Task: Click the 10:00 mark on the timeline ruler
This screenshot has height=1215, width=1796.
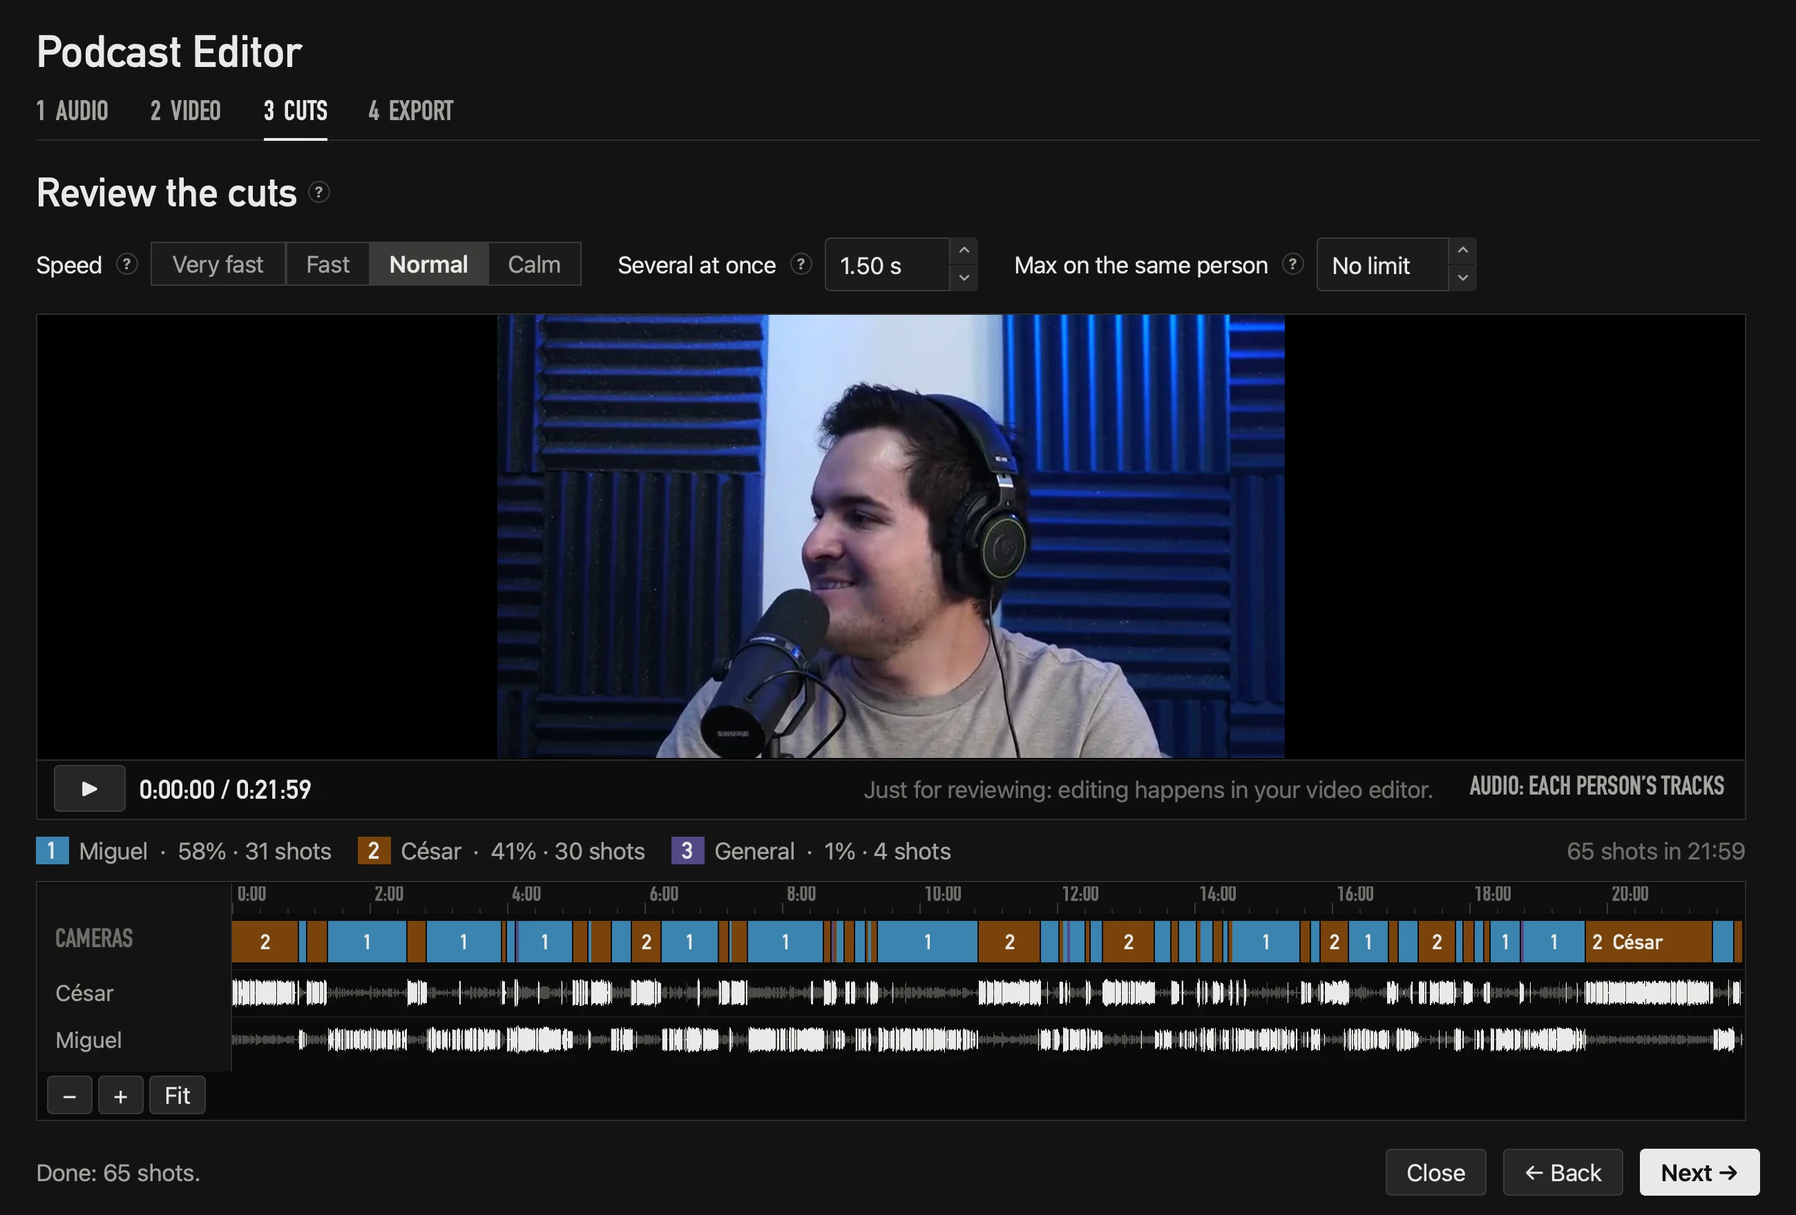Action: coord(943,894)
